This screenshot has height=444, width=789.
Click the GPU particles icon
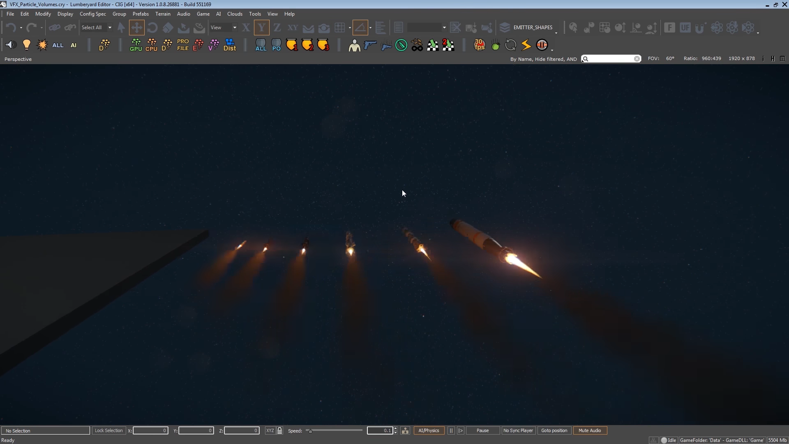(136, 45)
